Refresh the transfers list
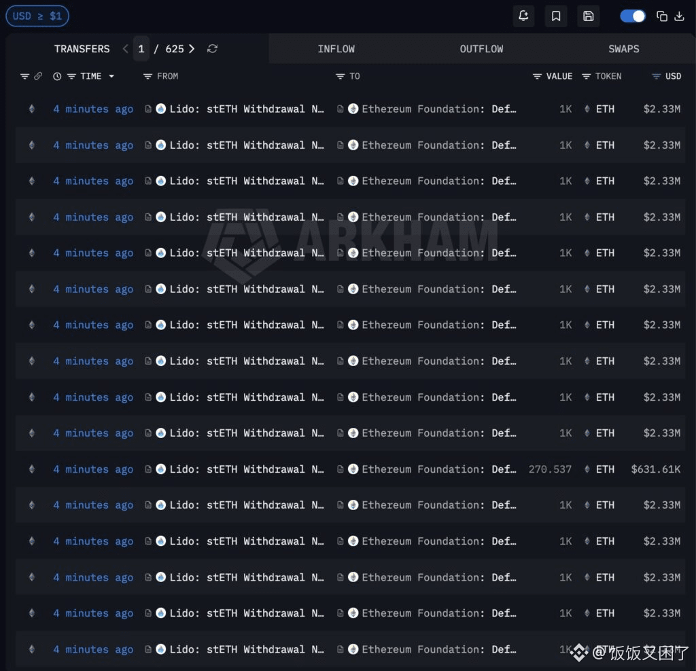The image size is (696, 671). 212,49
